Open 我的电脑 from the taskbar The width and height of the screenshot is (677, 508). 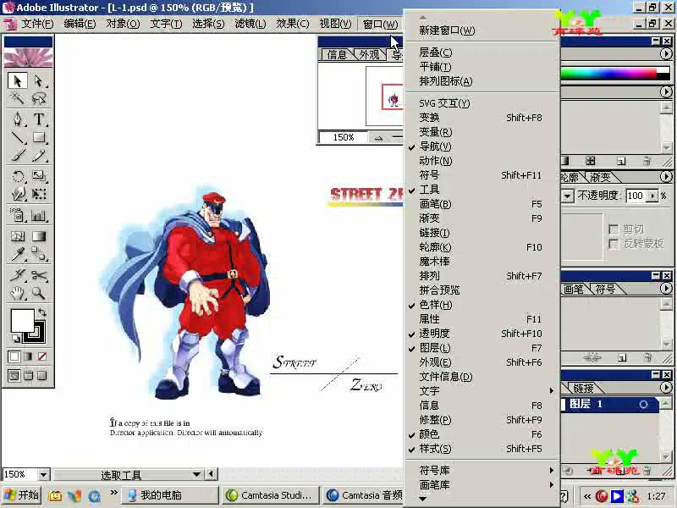(x=168, y=495)
